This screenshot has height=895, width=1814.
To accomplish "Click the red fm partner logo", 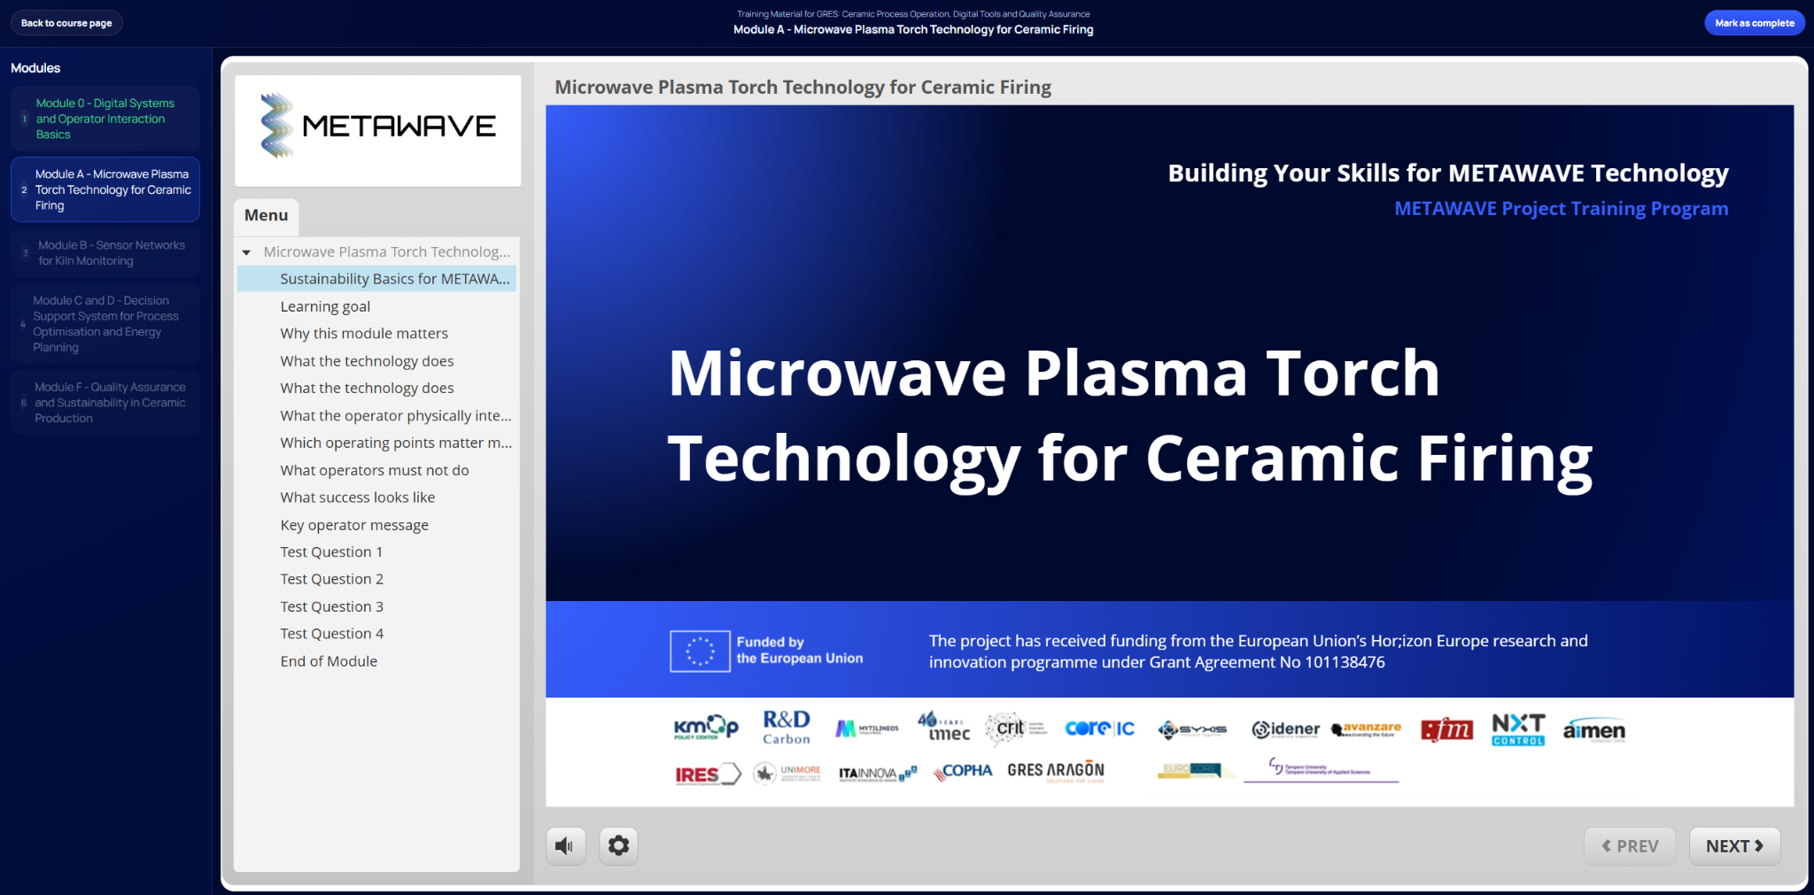I will click(x=1447, y=730).
